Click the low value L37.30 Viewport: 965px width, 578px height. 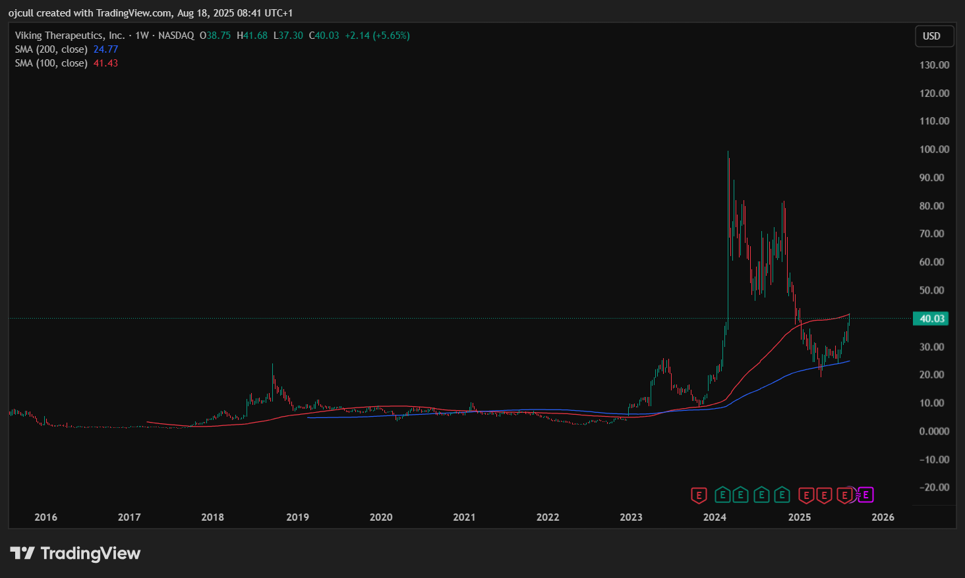pyautogui.click(x=288, y=36)
